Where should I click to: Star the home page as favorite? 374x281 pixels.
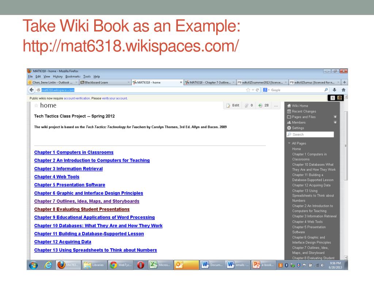pyautogui.click(x=36, y=106)
